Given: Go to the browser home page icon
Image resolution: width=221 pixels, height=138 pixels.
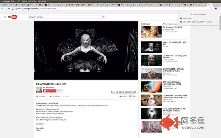Looking at the screenshot, I should pos(12,9).
